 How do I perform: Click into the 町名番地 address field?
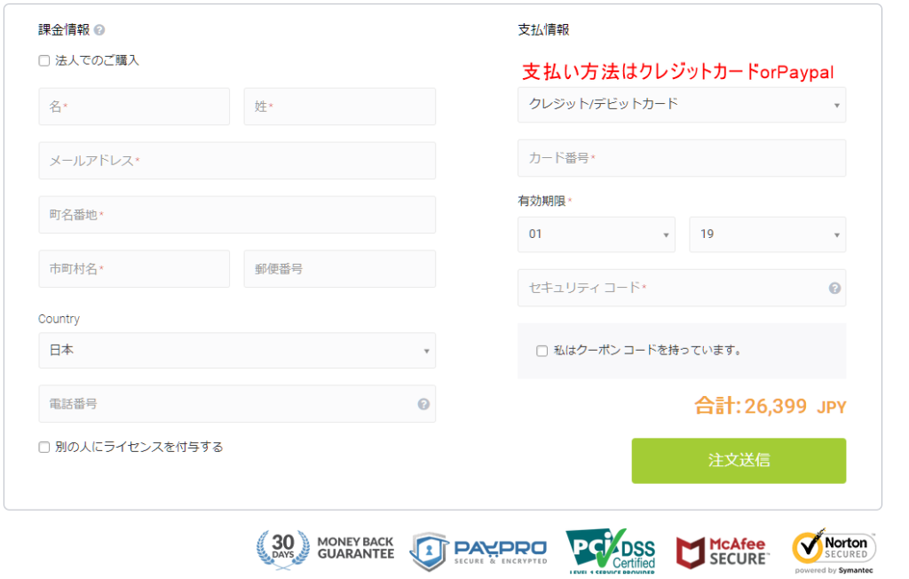coord(237,215)
